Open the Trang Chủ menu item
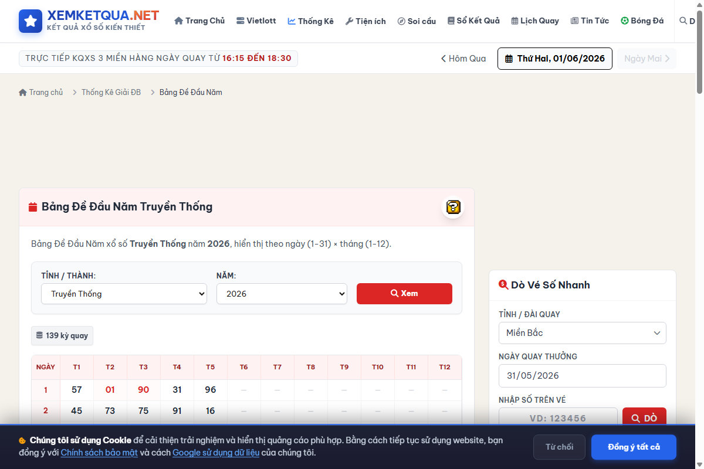Image resolution: width=704 pixels, height=469 pixels. (199, 21)
